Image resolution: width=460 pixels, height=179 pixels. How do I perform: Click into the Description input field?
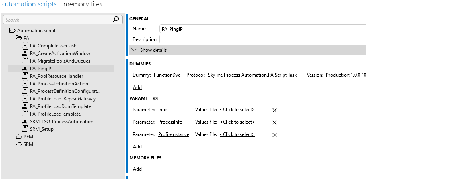[263, 39]
